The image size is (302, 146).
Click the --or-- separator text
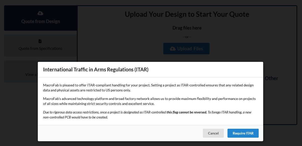coord(187,37)
